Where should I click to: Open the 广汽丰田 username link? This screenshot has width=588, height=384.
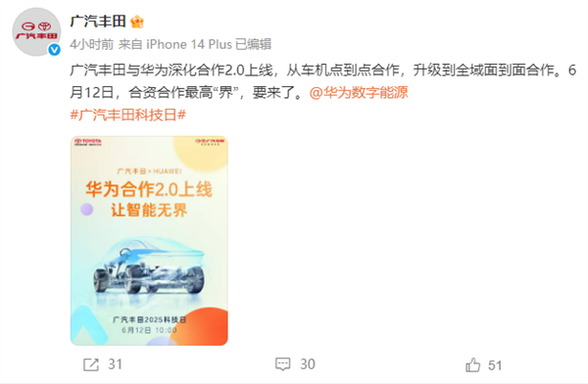click(97, 22)
